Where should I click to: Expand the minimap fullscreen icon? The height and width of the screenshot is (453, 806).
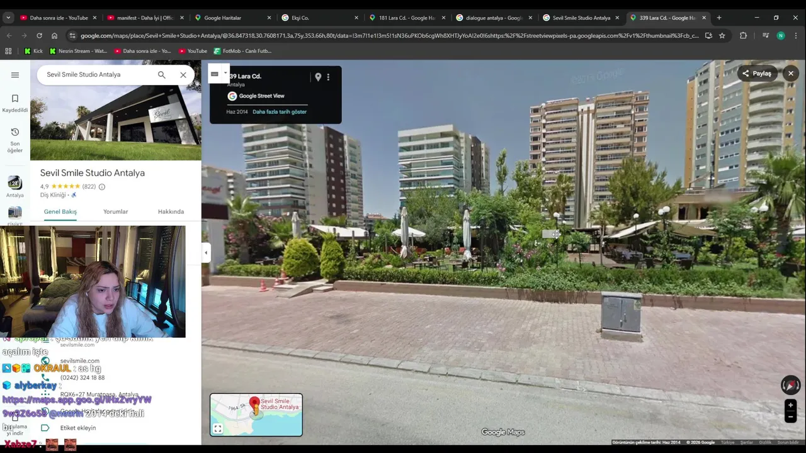click(218, 429)
